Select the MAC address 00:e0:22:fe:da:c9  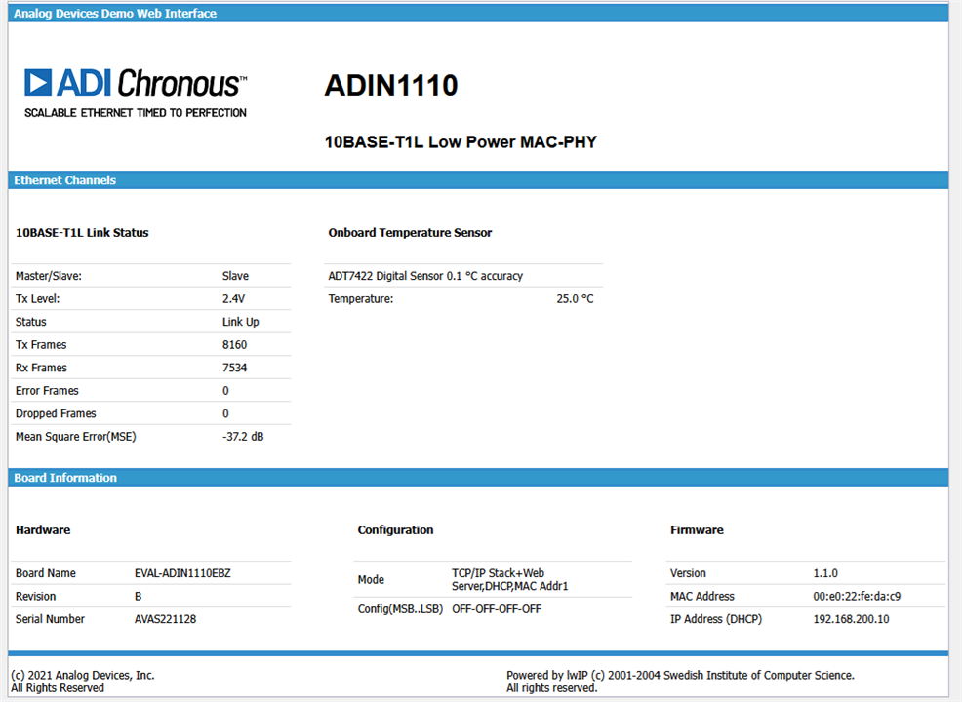(857, 597)
